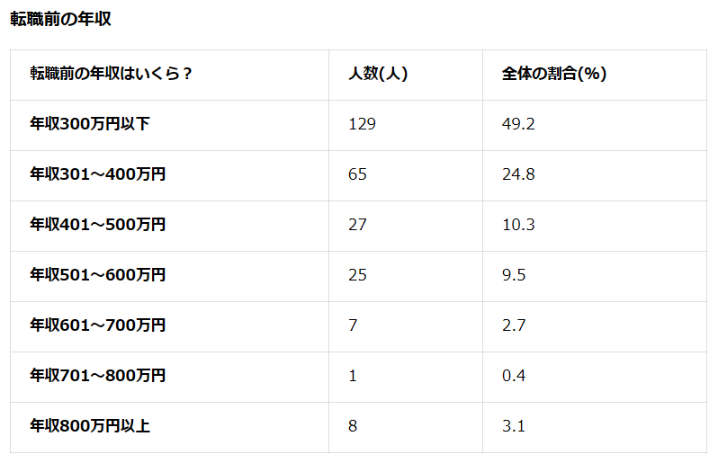Click the percentage value 10.3

518,225
